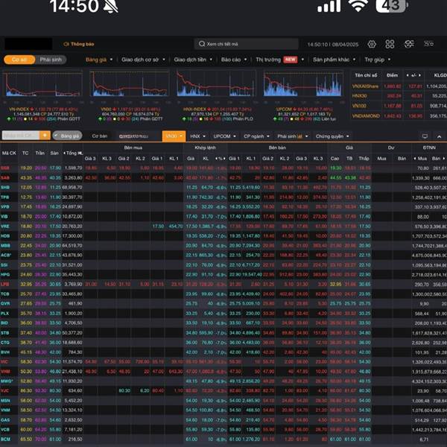447x447 pixels.
Task: Select the VNM stock row symbol
Action: point(5,410)
